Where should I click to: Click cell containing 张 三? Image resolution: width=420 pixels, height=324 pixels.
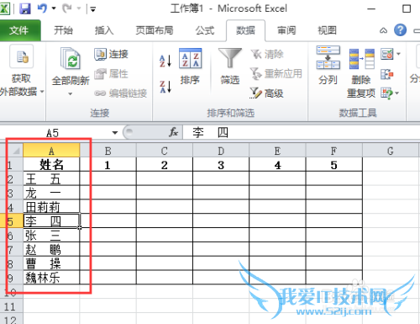[51, 236]
